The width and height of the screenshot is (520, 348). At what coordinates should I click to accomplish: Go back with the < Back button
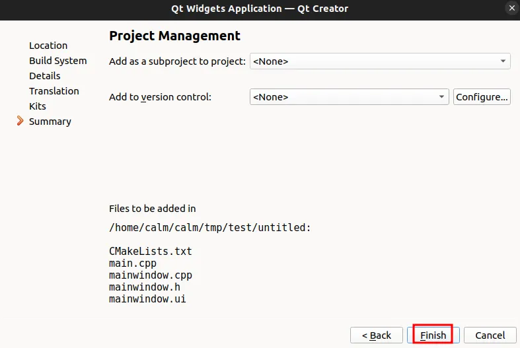(377, 335)
